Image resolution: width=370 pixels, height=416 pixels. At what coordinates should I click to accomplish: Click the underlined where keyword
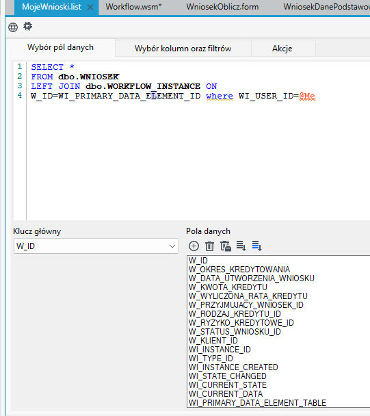click(220, 96)
